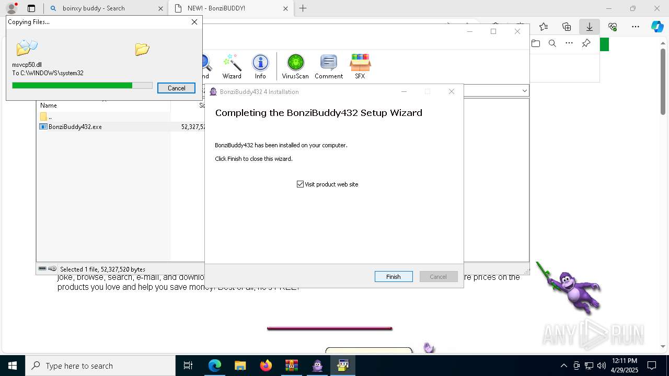Open Task View on taskbar
The width and height of the screenshot is (669, 376).
(188, 366)
